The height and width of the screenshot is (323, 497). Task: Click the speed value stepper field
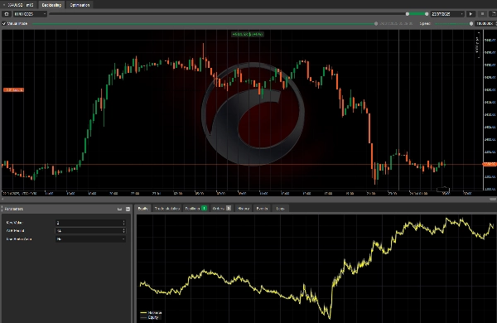(x=485, y=23)
